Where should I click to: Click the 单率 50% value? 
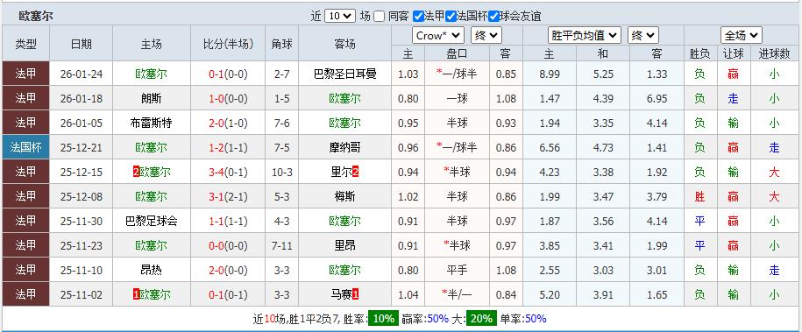536,319
